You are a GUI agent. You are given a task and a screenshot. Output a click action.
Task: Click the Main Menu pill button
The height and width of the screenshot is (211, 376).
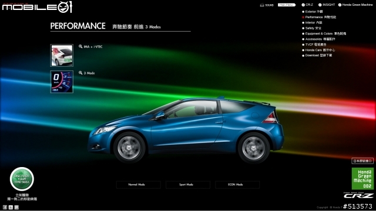(x=287, y=5)
